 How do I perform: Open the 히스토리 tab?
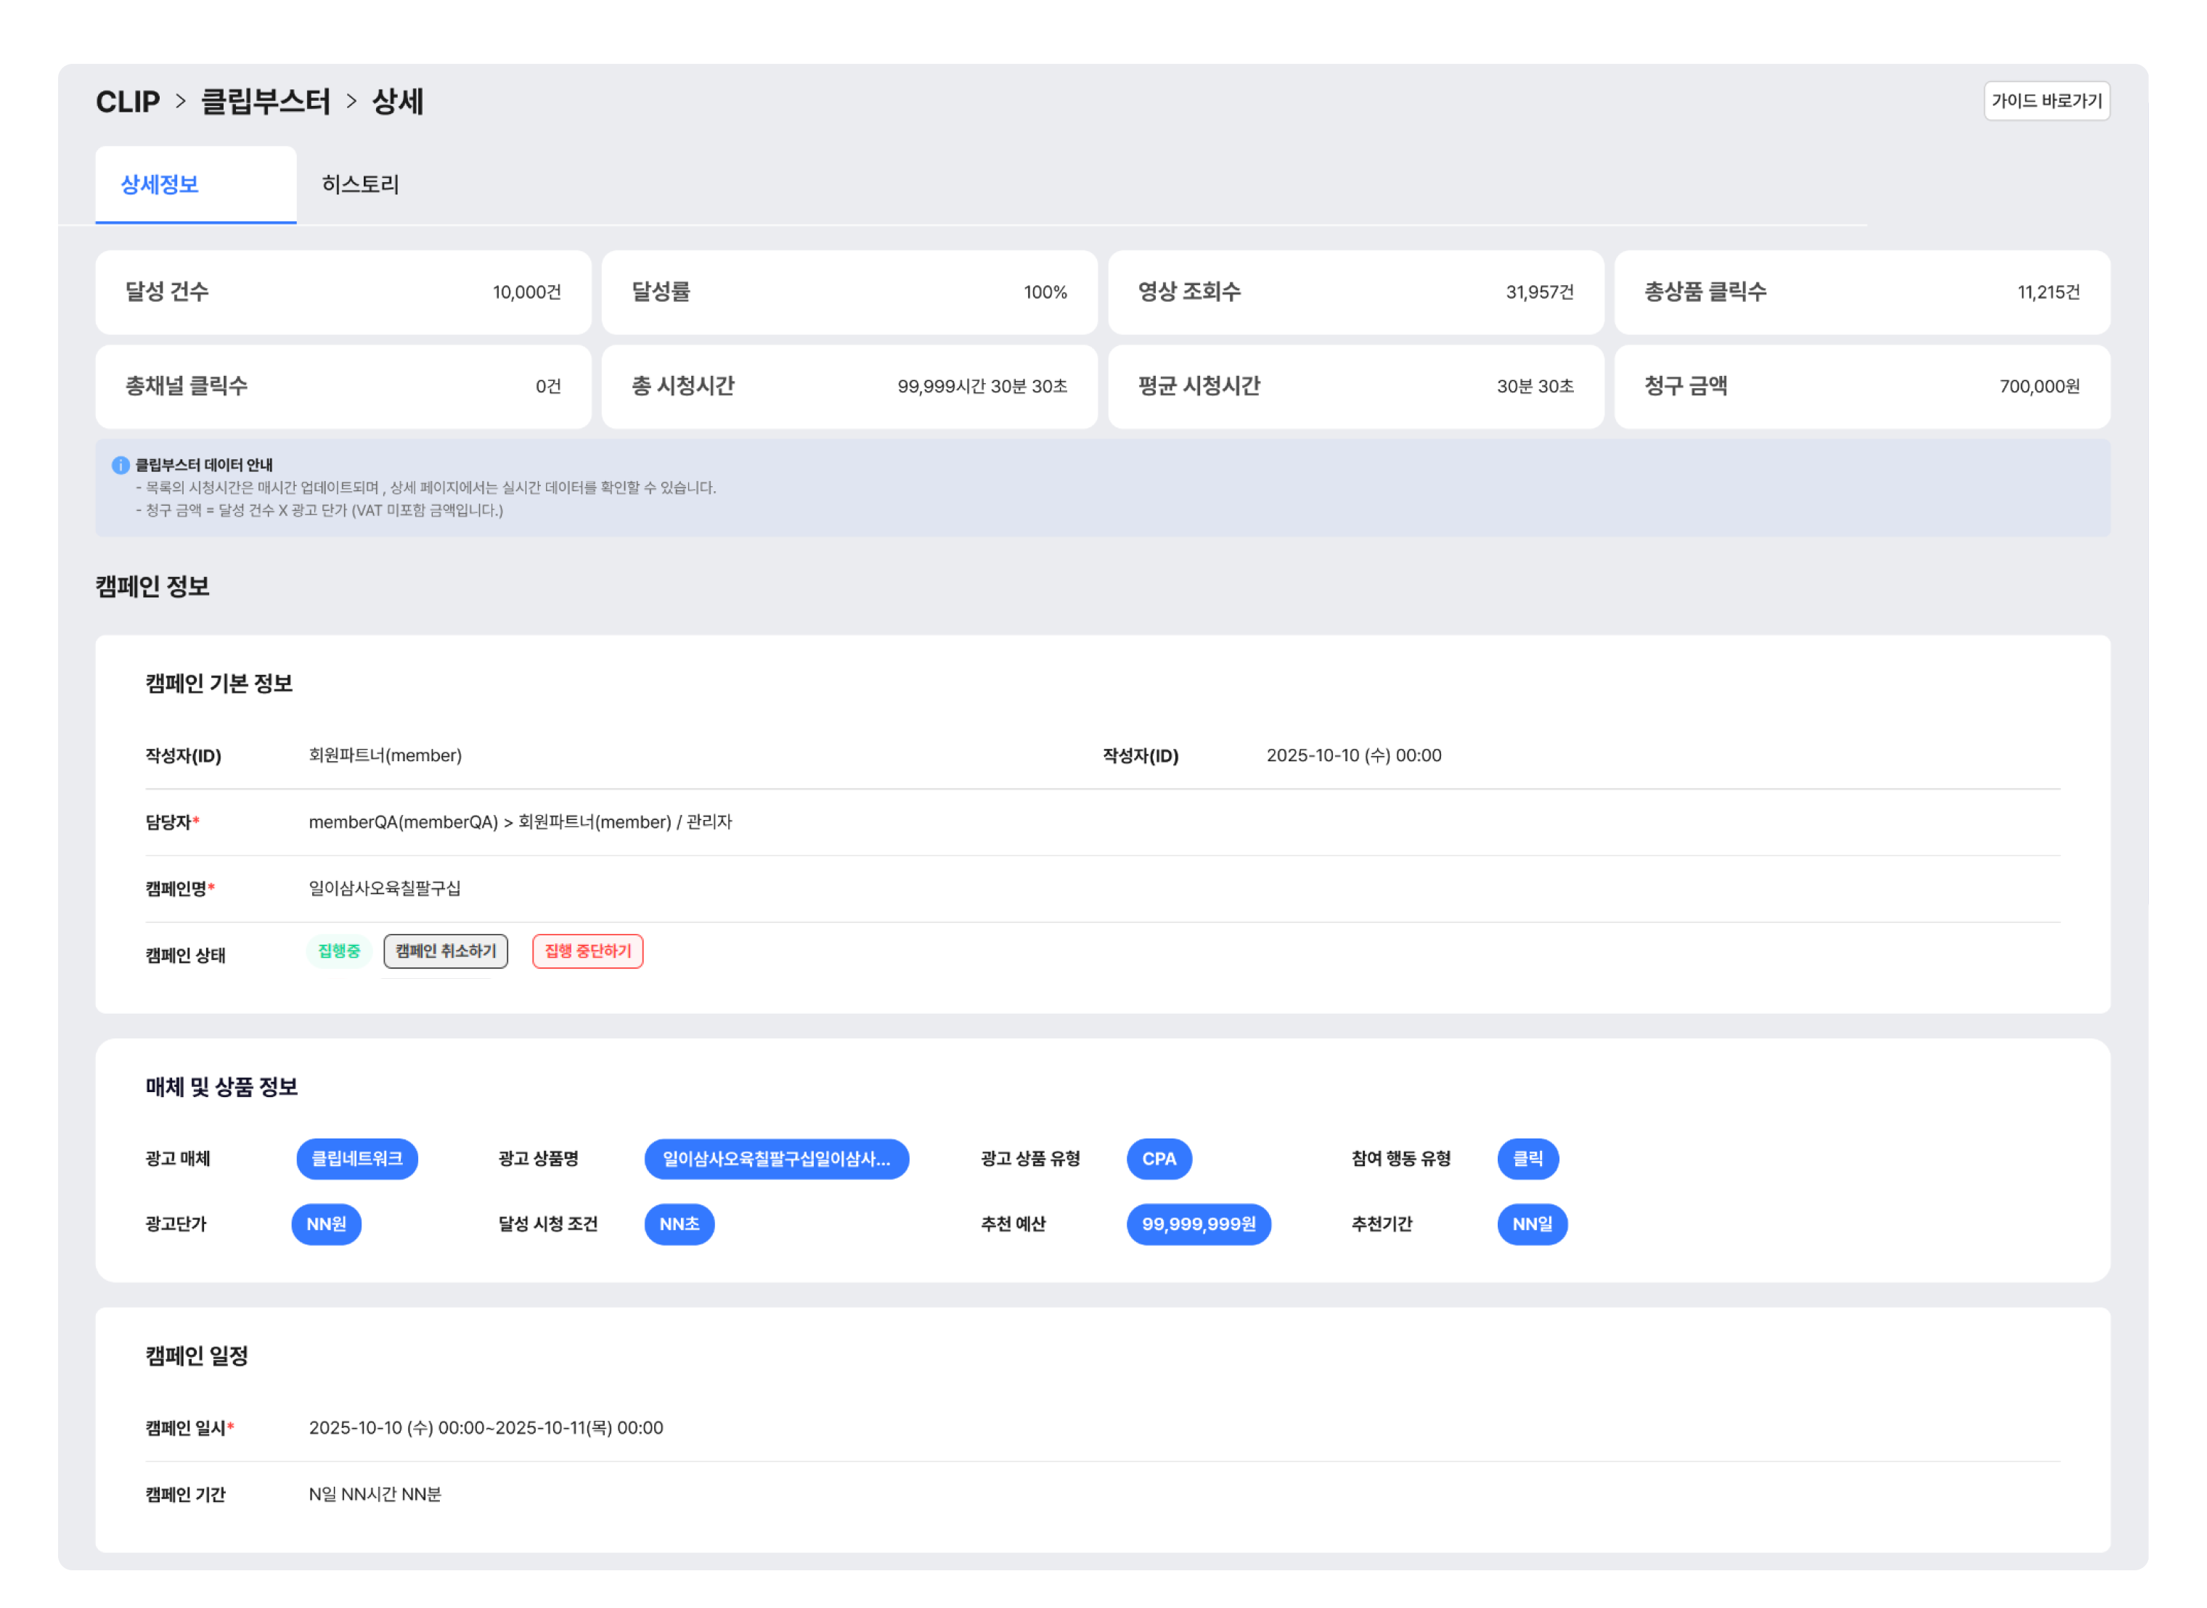click(x=360, y=185)
